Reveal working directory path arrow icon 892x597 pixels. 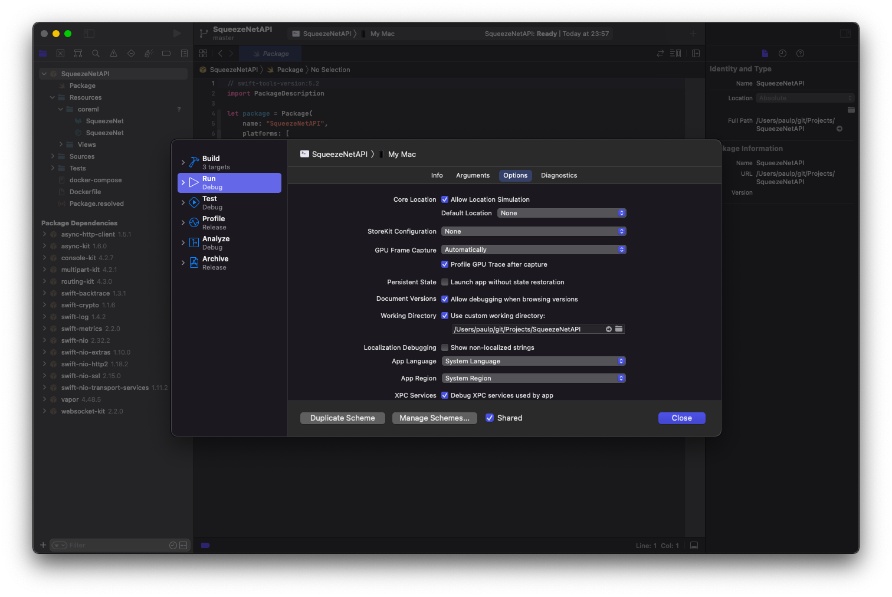pos(609,329)
